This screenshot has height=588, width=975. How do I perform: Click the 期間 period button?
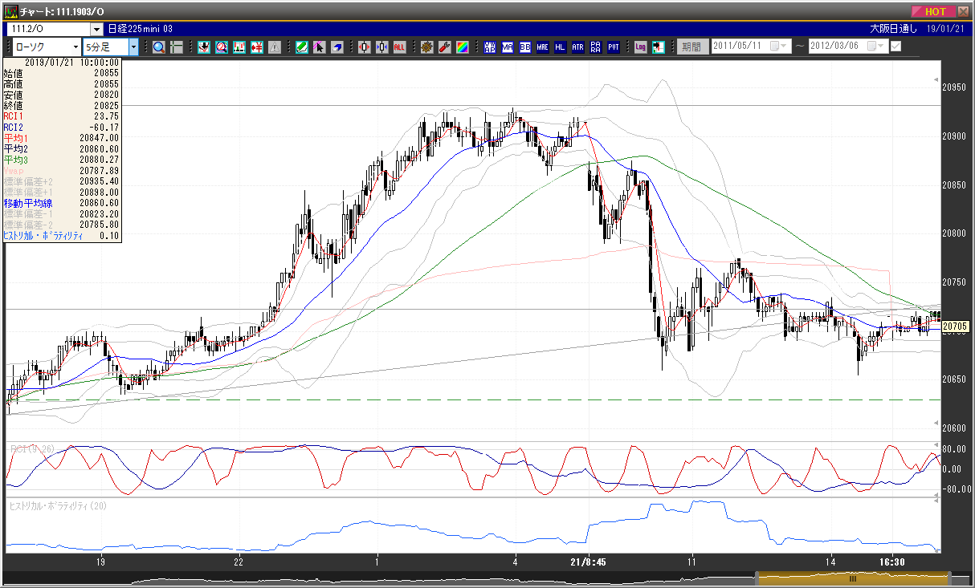(691, 47)
